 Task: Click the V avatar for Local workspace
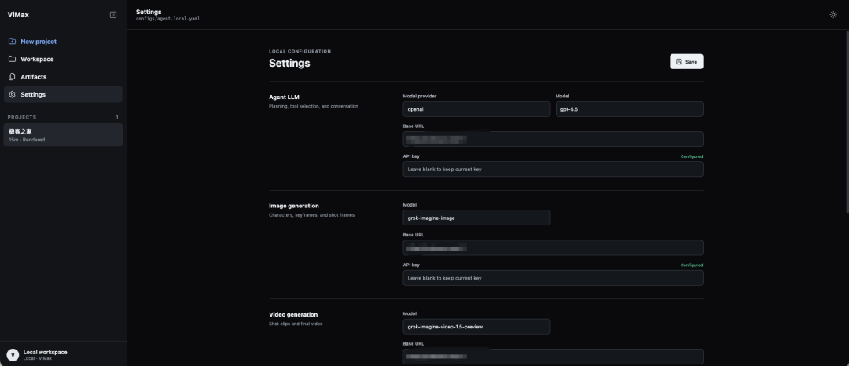(13, 355)
